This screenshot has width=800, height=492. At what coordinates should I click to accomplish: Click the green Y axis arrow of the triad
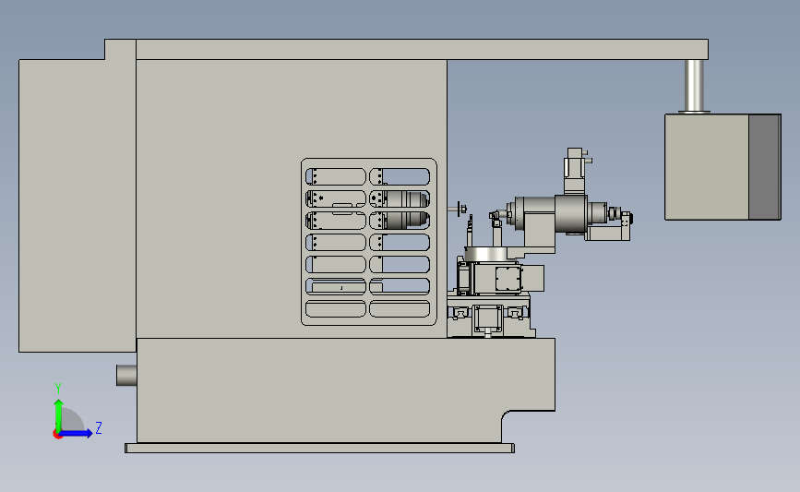pyautogui.click(x=58, y=414)
